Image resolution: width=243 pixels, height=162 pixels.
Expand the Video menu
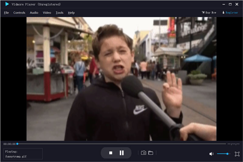pyautogui.click(x=47, y=13)
